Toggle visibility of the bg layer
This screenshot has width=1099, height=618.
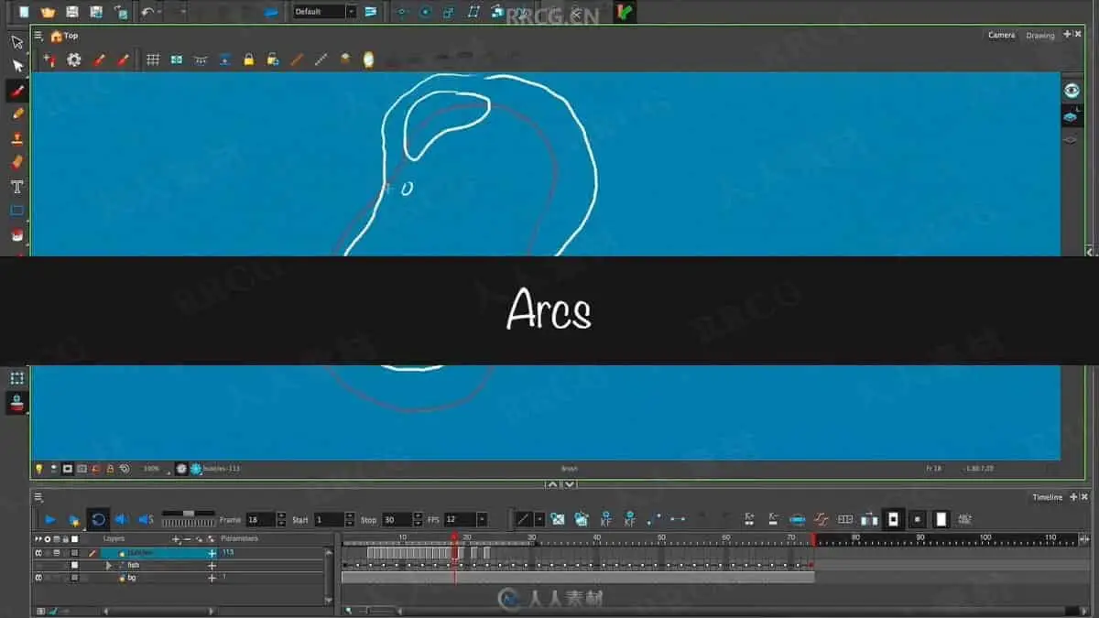pos(38,578)
